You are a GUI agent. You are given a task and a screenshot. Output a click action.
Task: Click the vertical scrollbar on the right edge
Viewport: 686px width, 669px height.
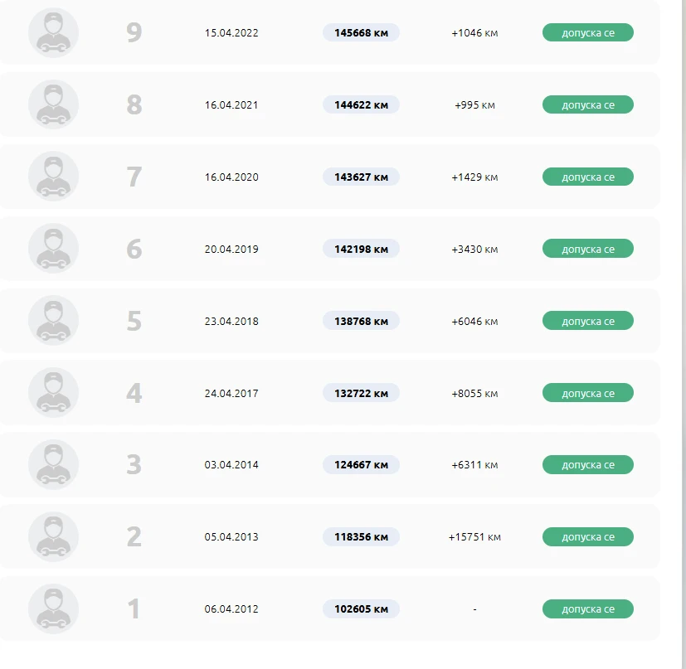click(682, 335)
